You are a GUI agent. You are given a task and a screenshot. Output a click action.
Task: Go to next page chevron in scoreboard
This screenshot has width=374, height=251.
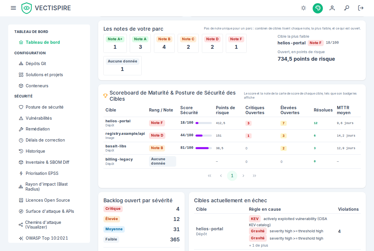tap(243, 176)
